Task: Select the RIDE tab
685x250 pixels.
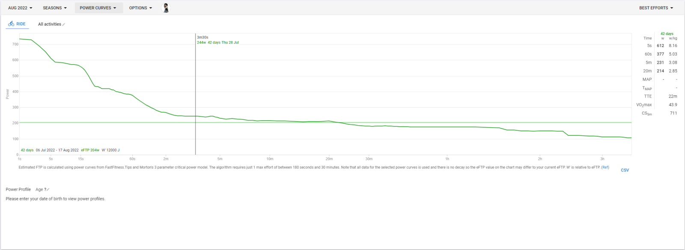Action: point(17,24)
